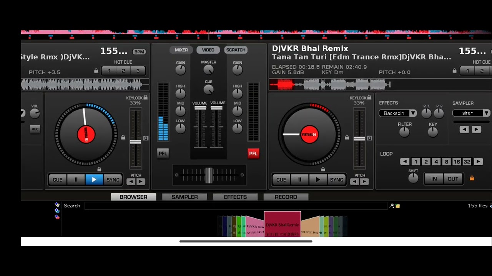This screenshot has width=492, height=276.
Task: Click the left deck CUE button
Action: [57, 180]
